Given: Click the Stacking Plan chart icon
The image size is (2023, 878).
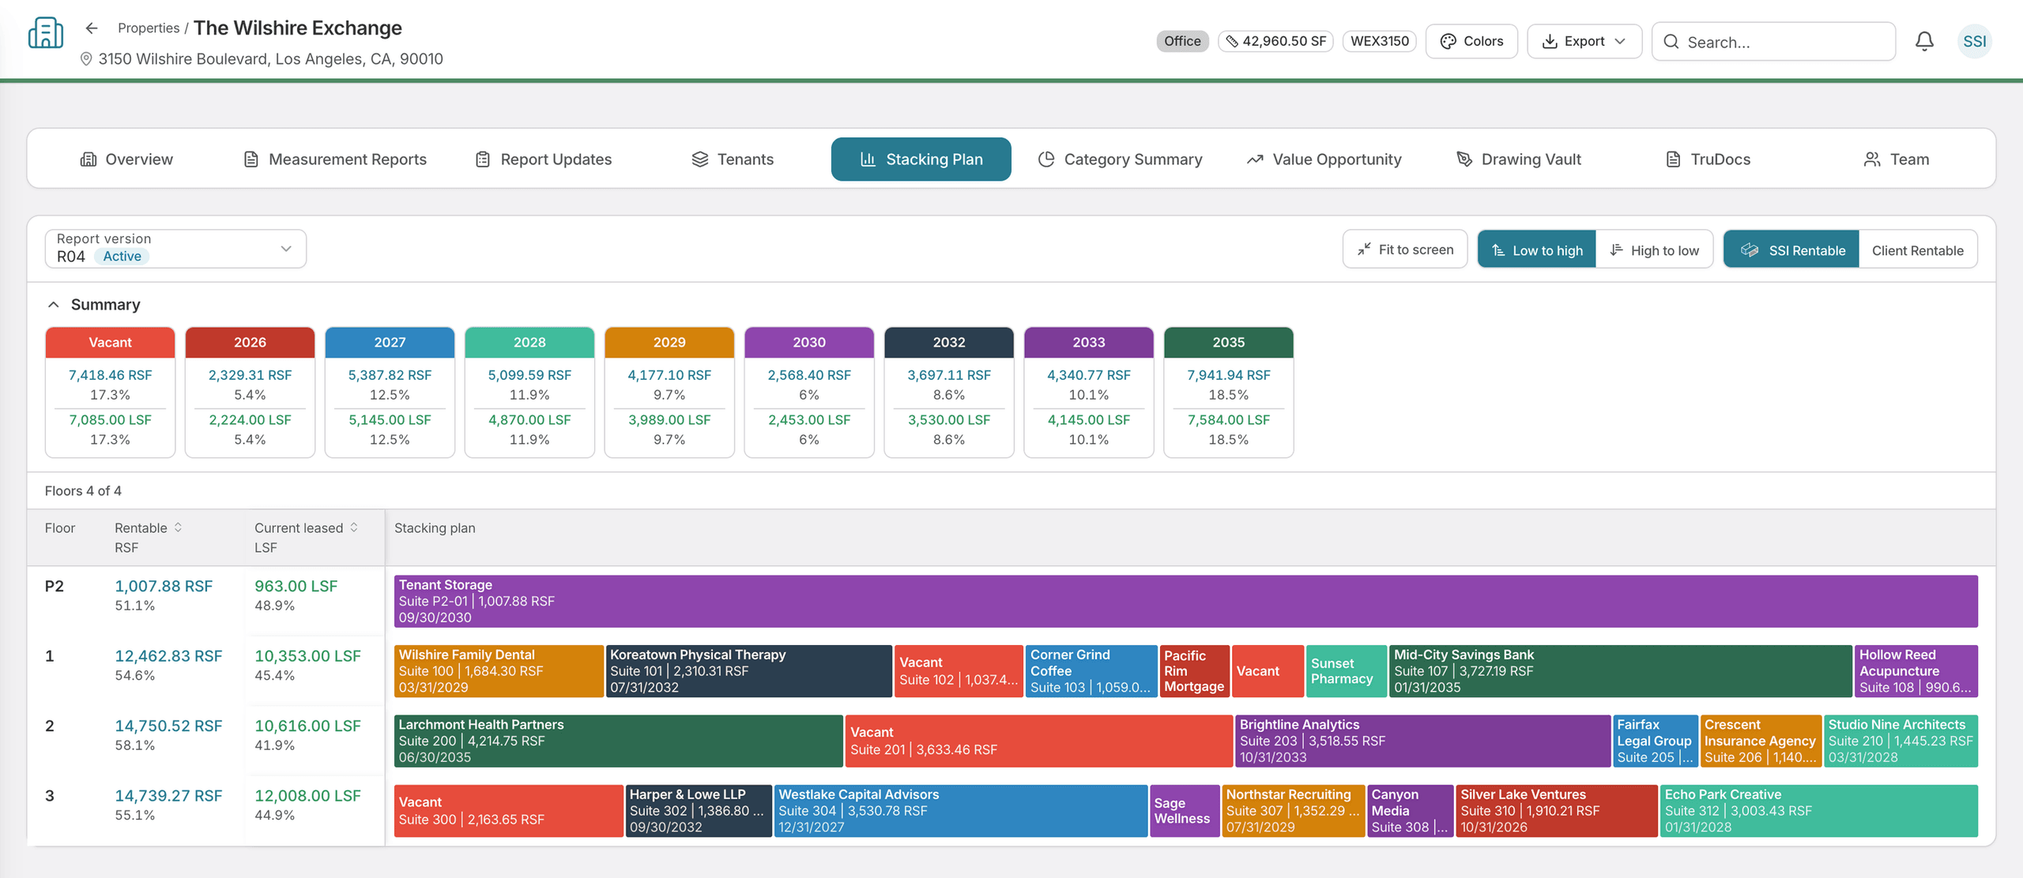Looking at the screenshot, I should click(868, 159).
